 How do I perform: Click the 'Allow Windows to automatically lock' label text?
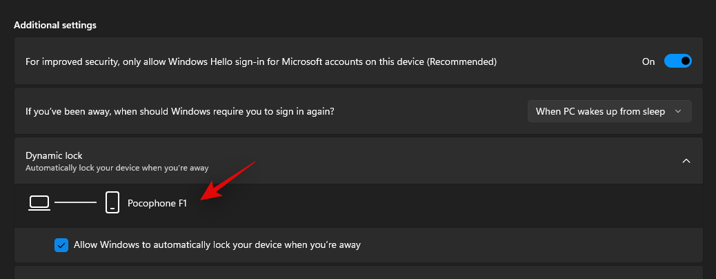217,244
